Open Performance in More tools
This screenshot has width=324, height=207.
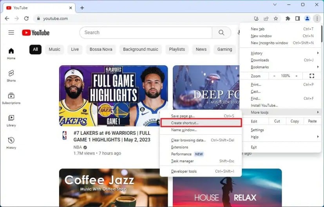tap(201, 154)
